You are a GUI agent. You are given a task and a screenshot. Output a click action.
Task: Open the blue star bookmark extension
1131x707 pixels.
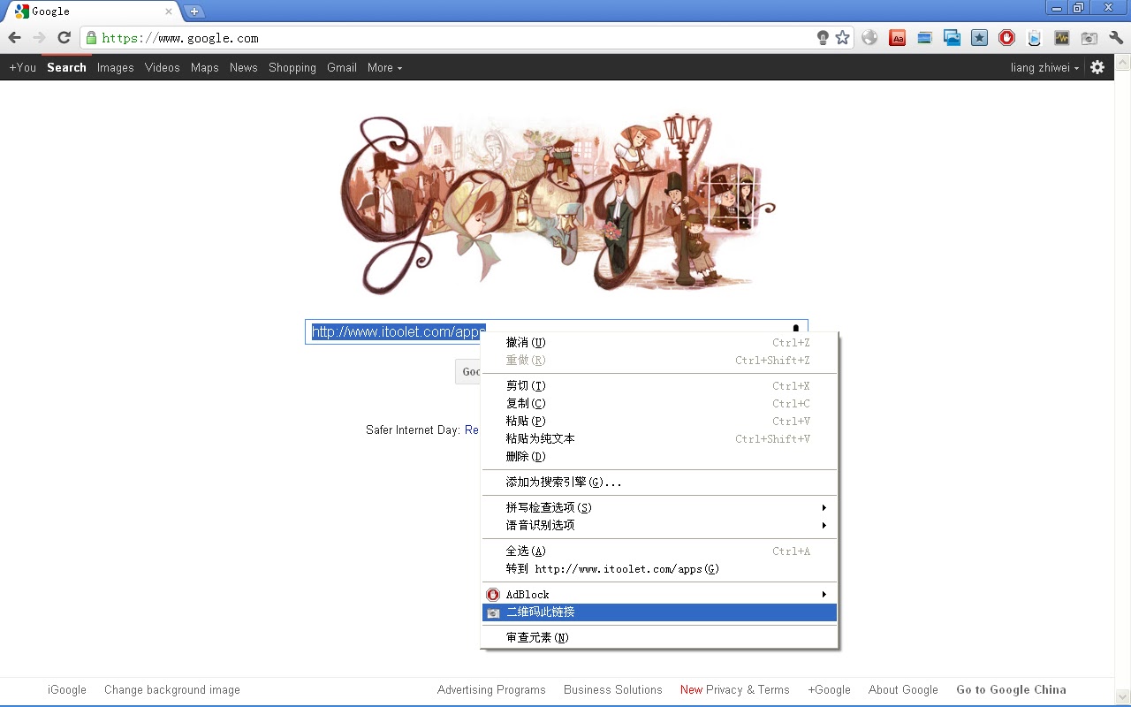(x=979, y=38)
